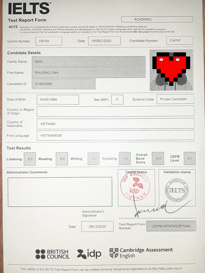This screenshot has width=205, height=273.
Task: Click the First Language field VIETNAMESE
Action: point(116,135)
